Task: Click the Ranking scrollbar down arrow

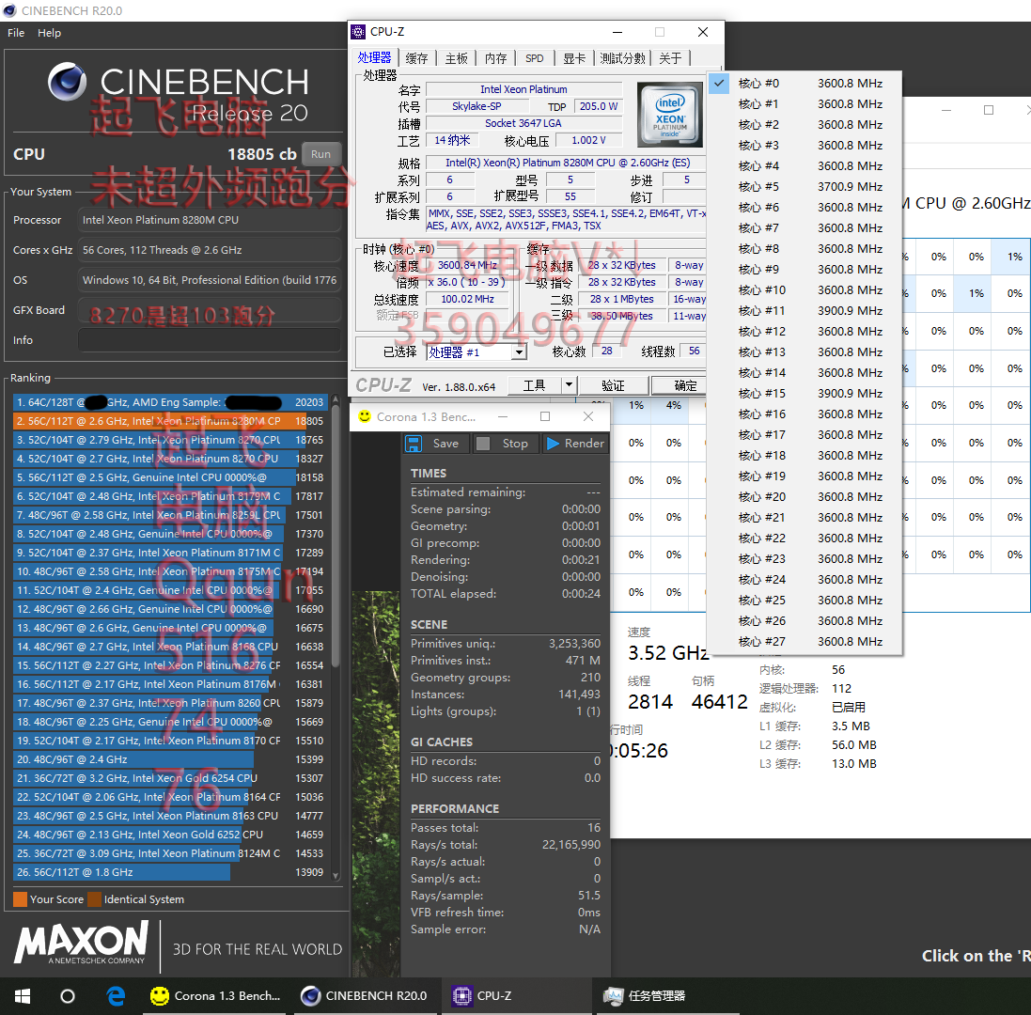Action: pos(336,876)
